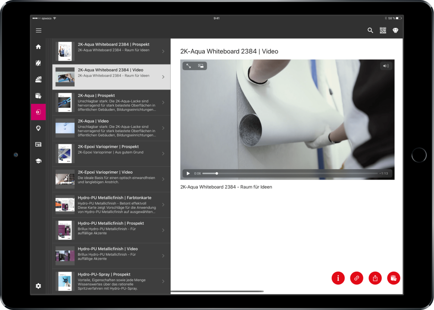Mute the video volume
Screen dimensions: 434x310
click(x=386, y=66)
